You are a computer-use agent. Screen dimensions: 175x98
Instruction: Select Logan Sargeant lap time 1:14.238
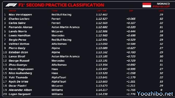coord(102,94)
